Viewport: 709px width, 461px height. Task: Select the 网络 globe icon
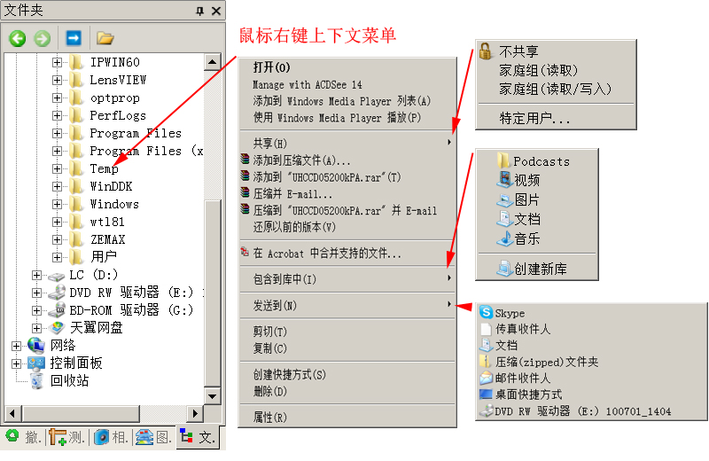(36, 345)
